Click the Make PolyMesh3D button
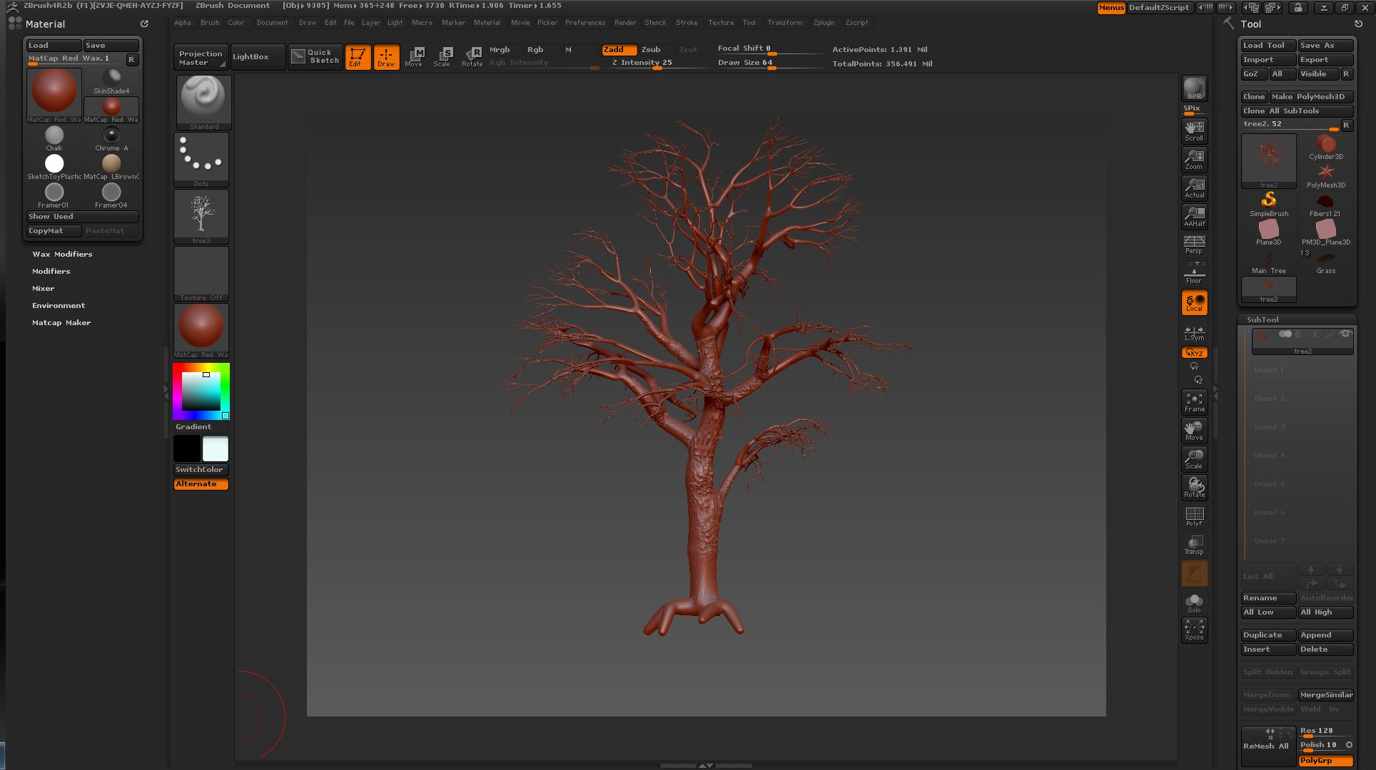The image size is (1376, 770). tap(1311, 96)
